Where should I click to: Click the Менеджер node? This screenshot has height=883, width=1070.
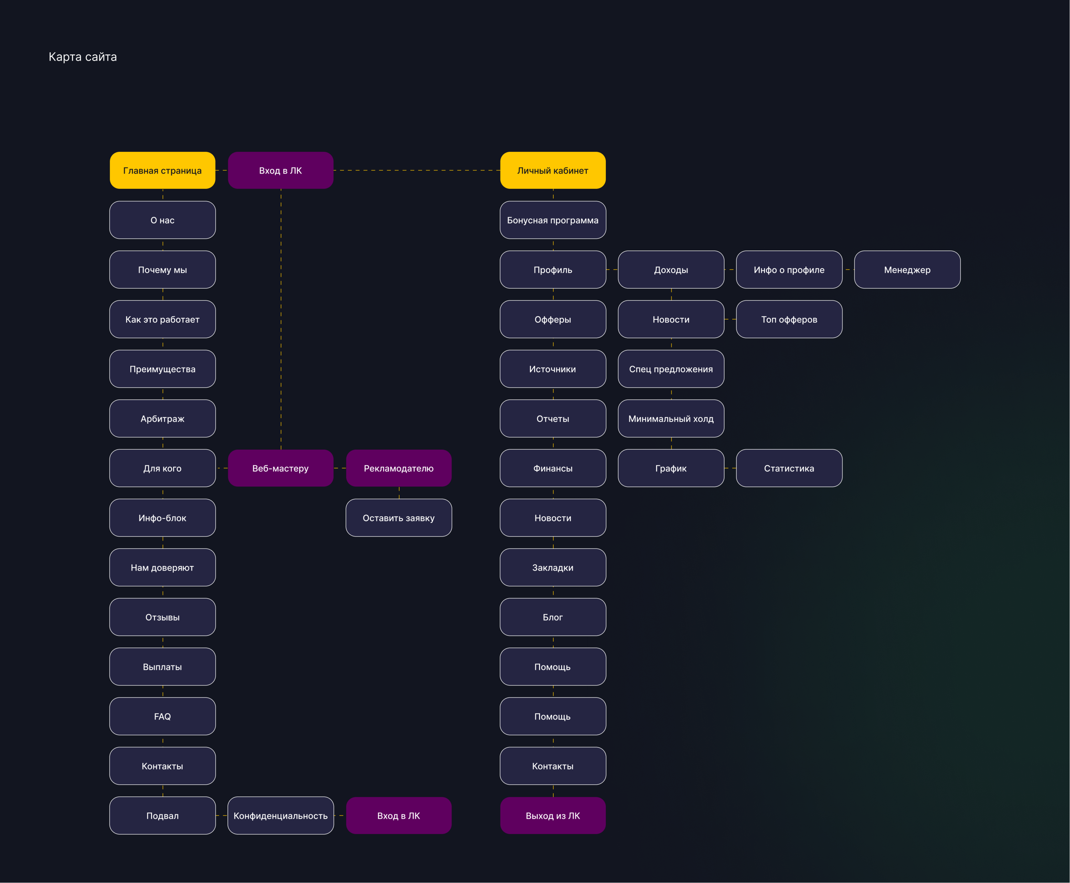907,270
